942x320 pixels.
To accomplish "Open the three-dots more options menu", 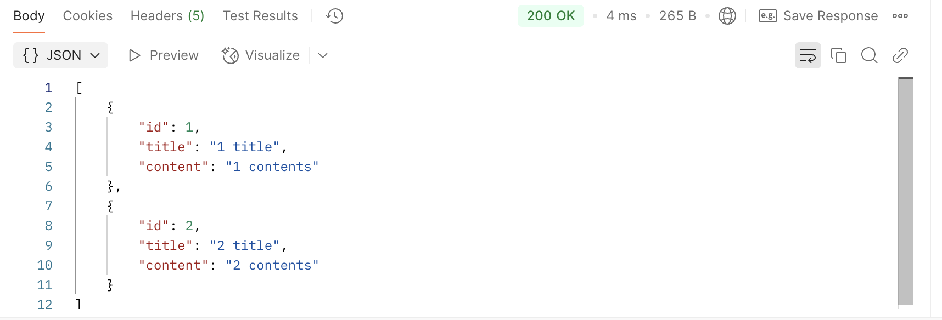I will [900, 16].
